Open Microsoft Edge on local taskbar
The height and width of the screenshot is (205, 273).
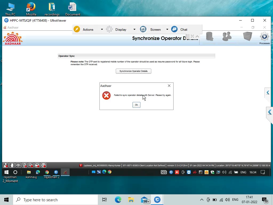118,200
